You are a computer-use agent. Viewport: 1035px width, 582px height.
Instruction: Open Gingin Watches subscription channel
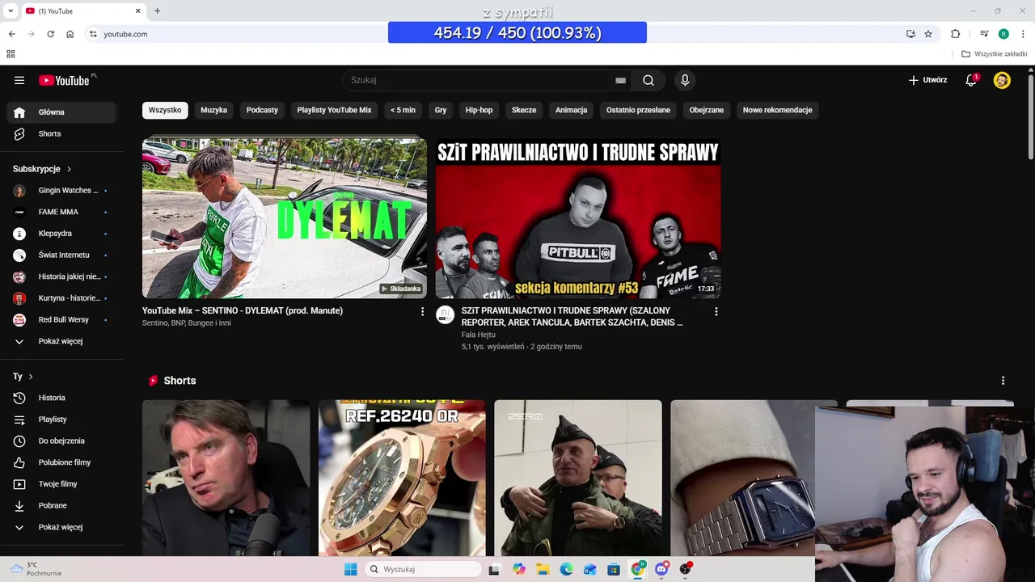[x=61, y=191]
